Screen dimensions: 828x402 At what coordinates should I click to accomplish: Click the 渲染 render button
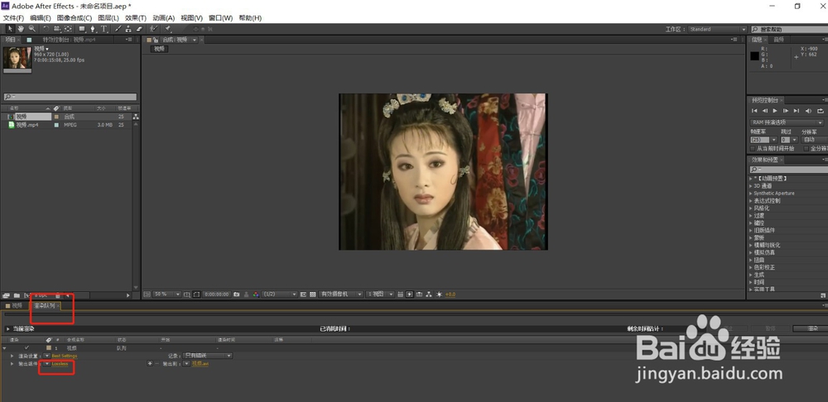[812, 328]
